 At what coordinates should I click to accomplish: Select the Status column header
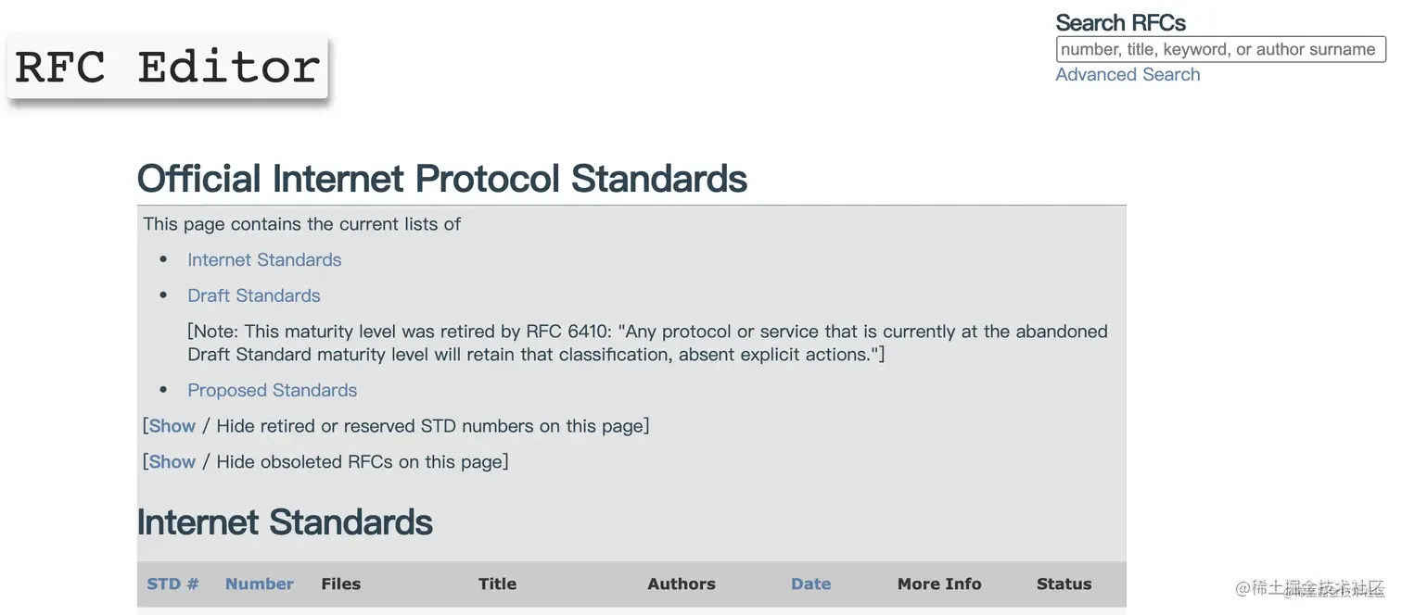pos(1064,584)
